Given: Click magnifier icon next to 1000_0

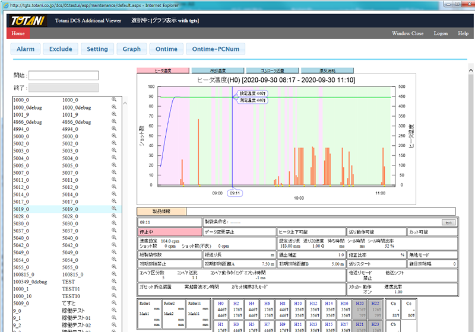Looking at the screenshot, I should (114, 100).
